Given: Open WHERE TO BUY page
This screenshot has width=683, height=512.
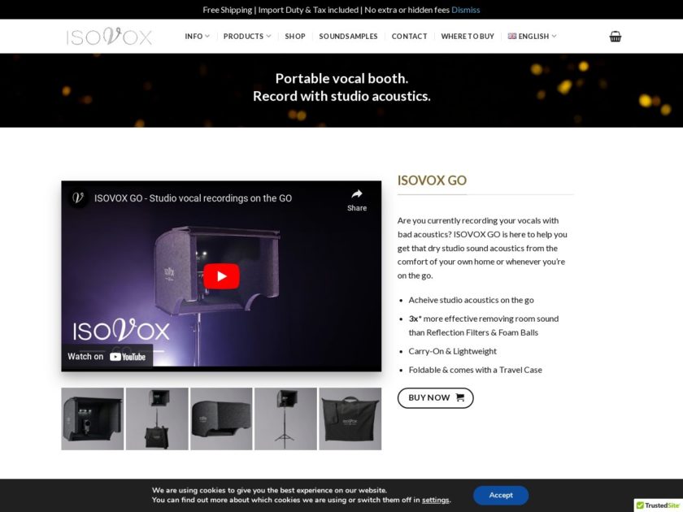Looking at the screenshot, I should tap(468, 37).
